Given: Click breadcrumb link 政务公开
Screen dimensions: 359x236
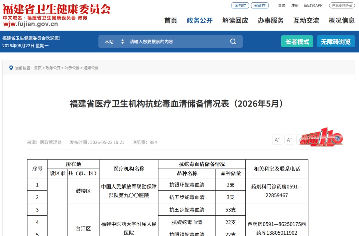Looking at the screenshot, I should click(x=53, y=68).
